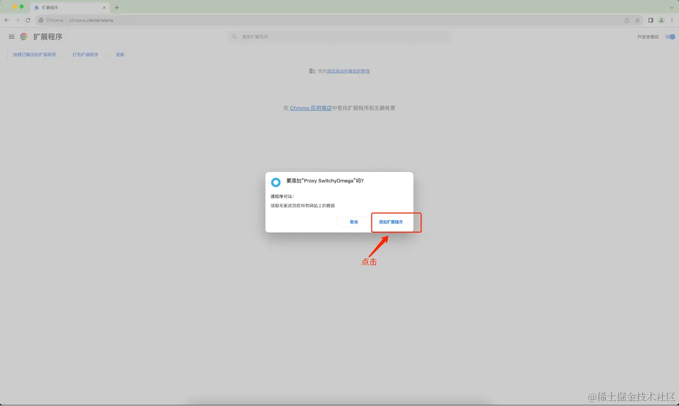Open the Chrome three-dot menu
The width and height of the screenshot is (679, 406).
pyautogui.click(x=672, y=20)
